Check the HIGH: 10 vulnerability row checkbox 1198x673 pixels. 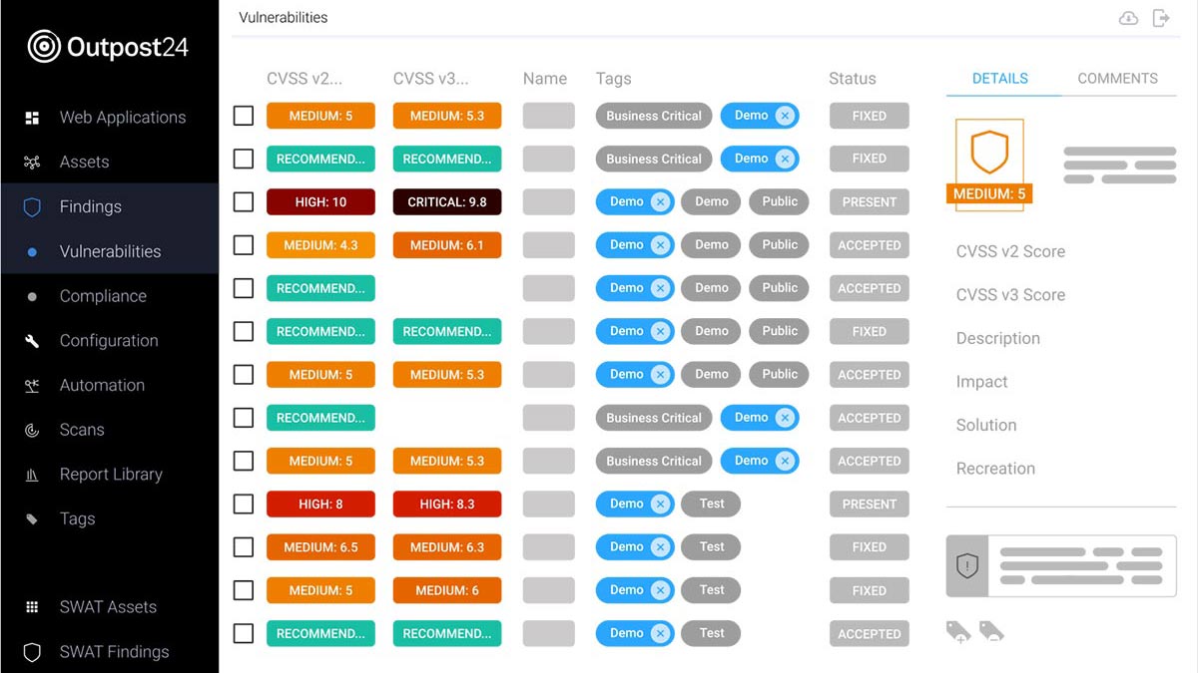point(244,202)
